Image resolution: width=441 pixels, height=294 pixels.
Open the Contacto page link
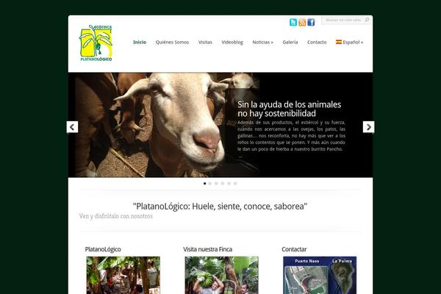(317, 42)
